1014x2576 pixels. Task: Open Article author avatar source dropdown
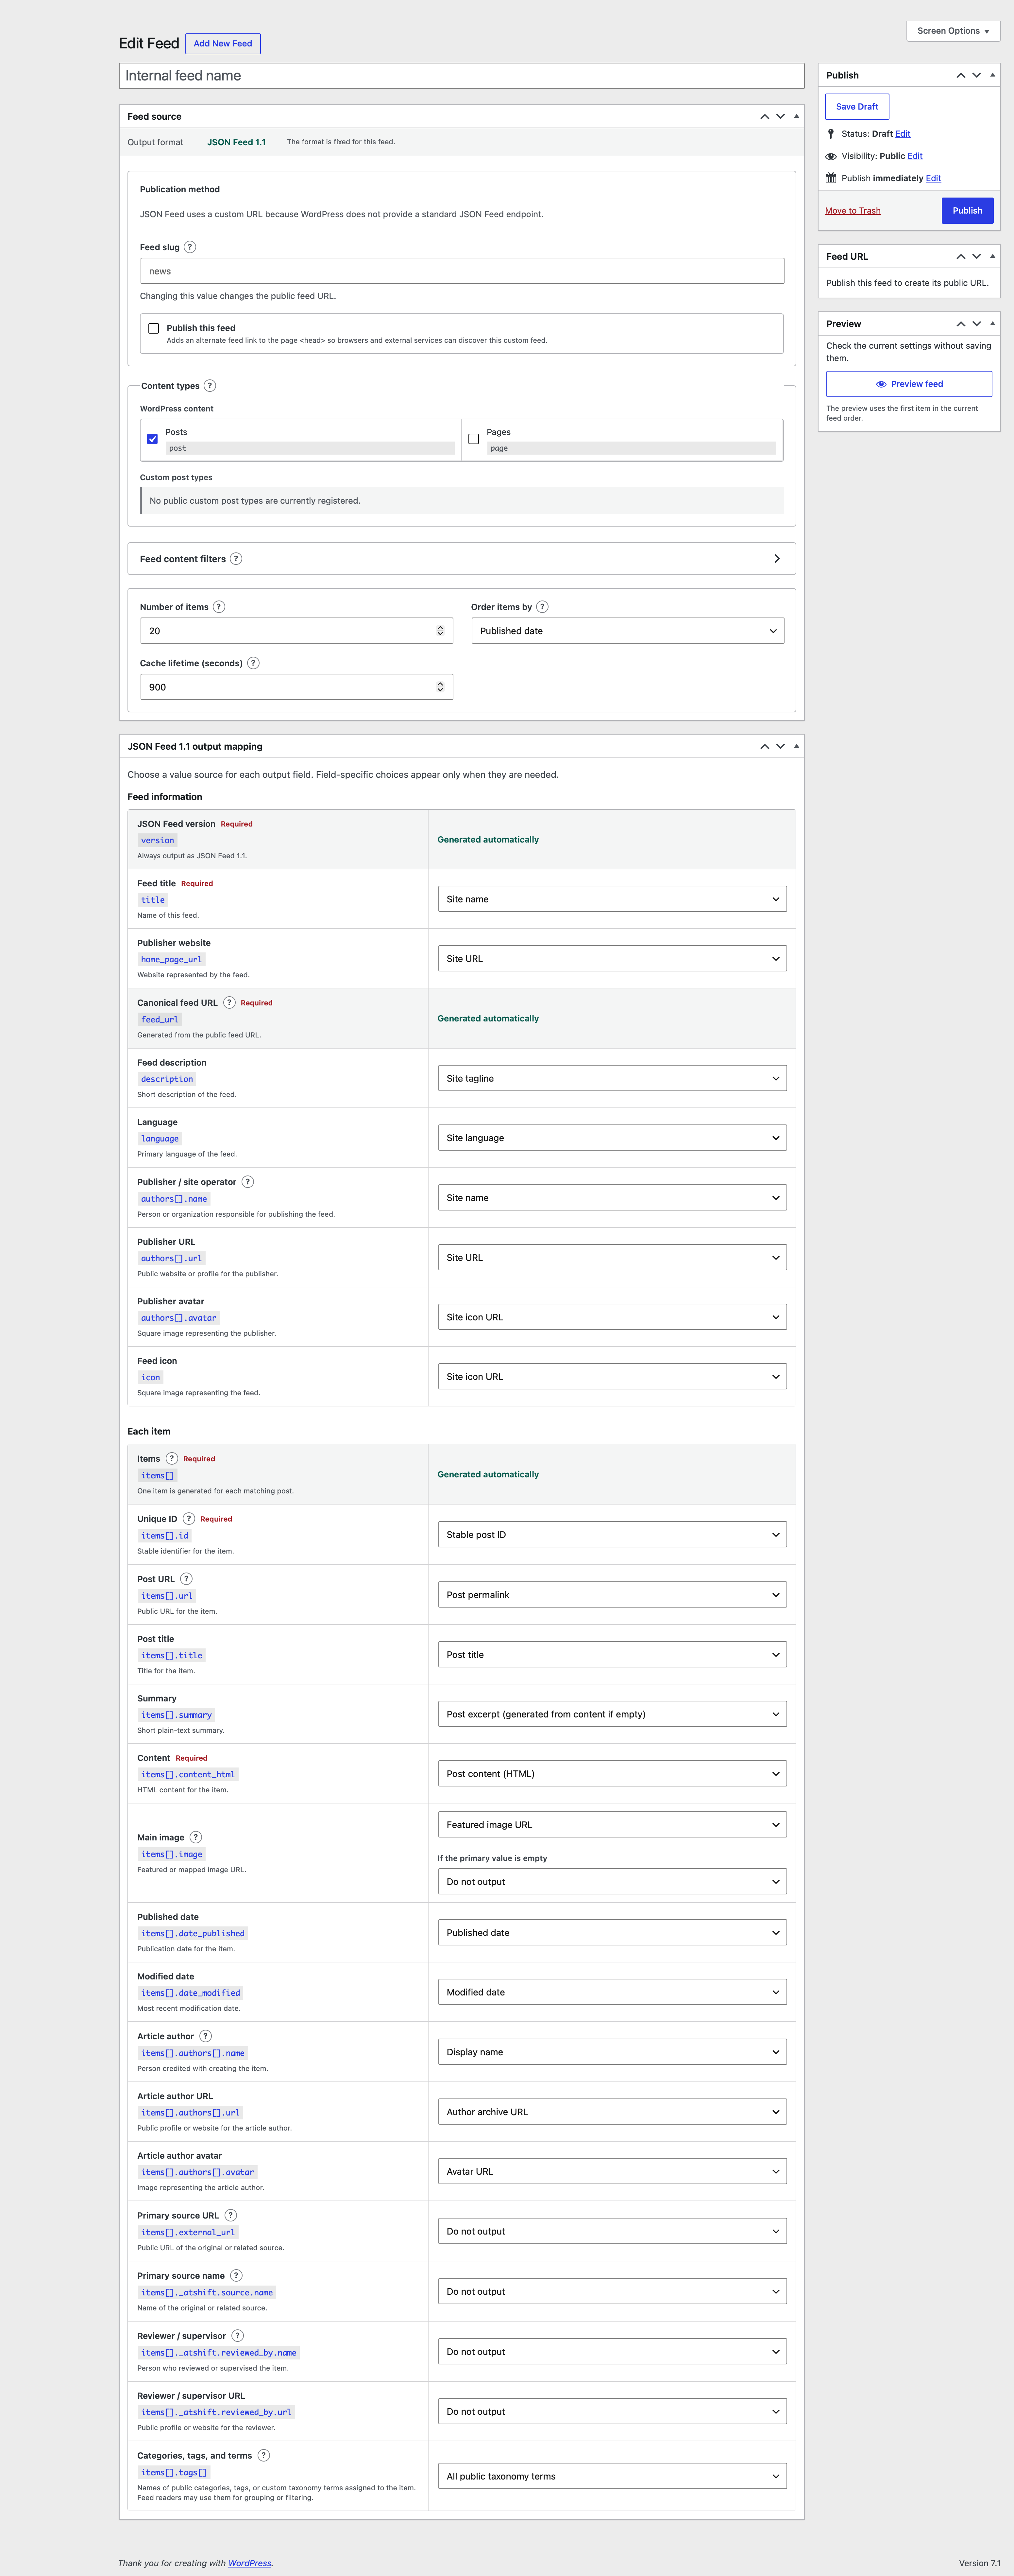point(612,2172)
